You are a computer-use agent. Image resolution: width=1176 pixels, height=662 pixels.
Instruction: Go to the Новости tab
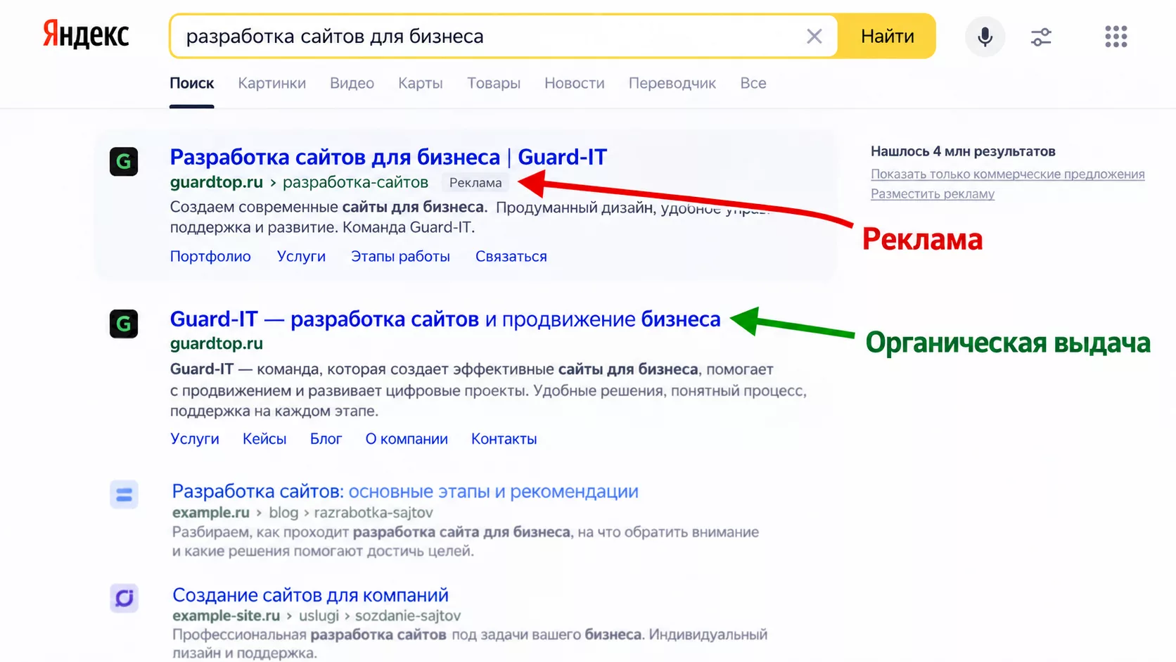pyautogui.click(x=574, y=83)
